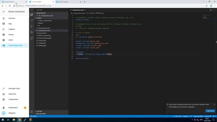Click the Ln 19 Col status item
217x122 pixels.
[x=177, y=116]
